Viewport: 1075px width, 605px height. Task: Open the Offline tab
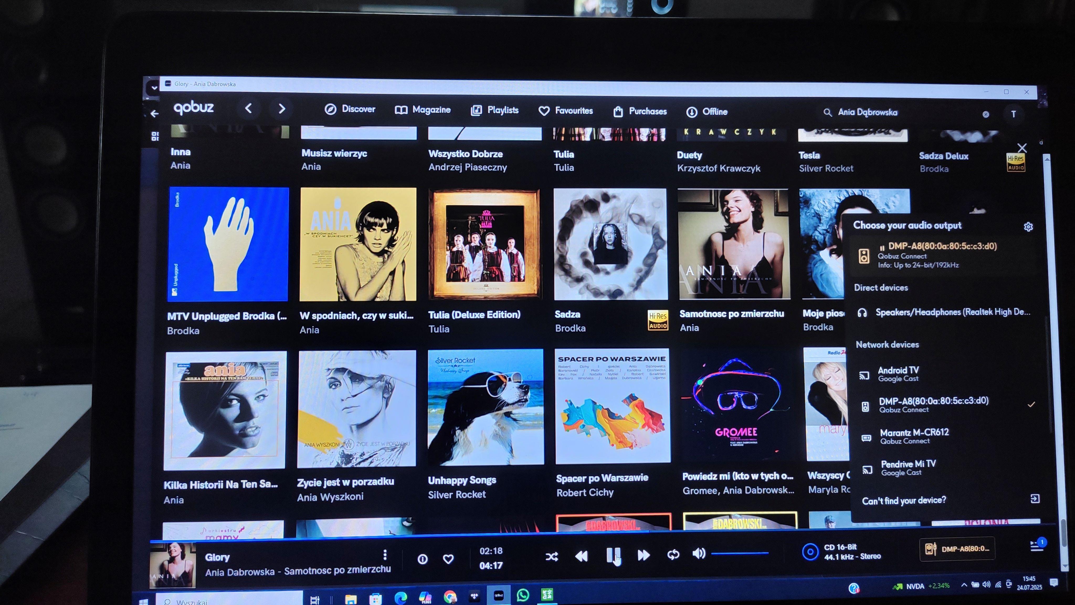[707, 112]
